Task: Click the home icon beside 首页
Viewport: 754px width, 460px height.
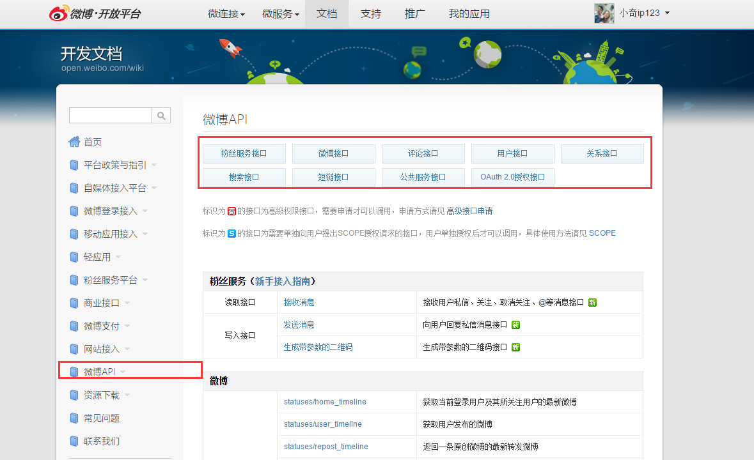Action: [74, 142]
